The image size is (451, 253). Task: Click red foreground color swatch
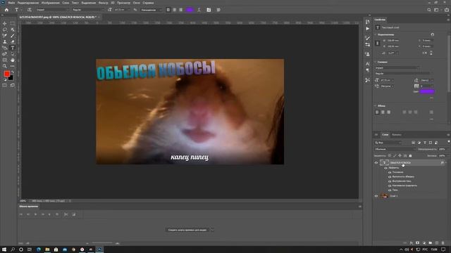(x=6, y=74)
